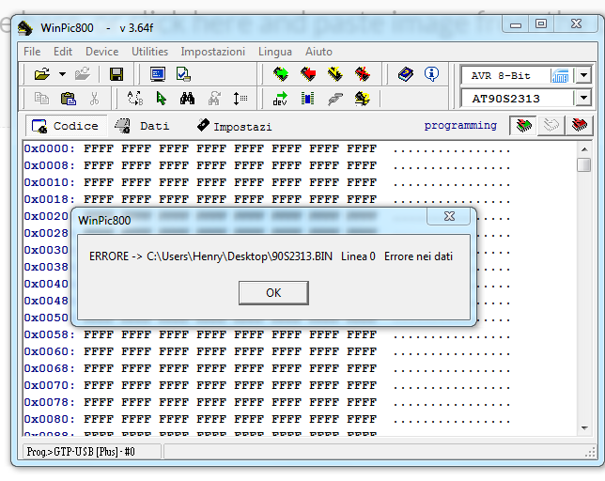Open the Edit menu
605x481 pixels.
(63, 52)
